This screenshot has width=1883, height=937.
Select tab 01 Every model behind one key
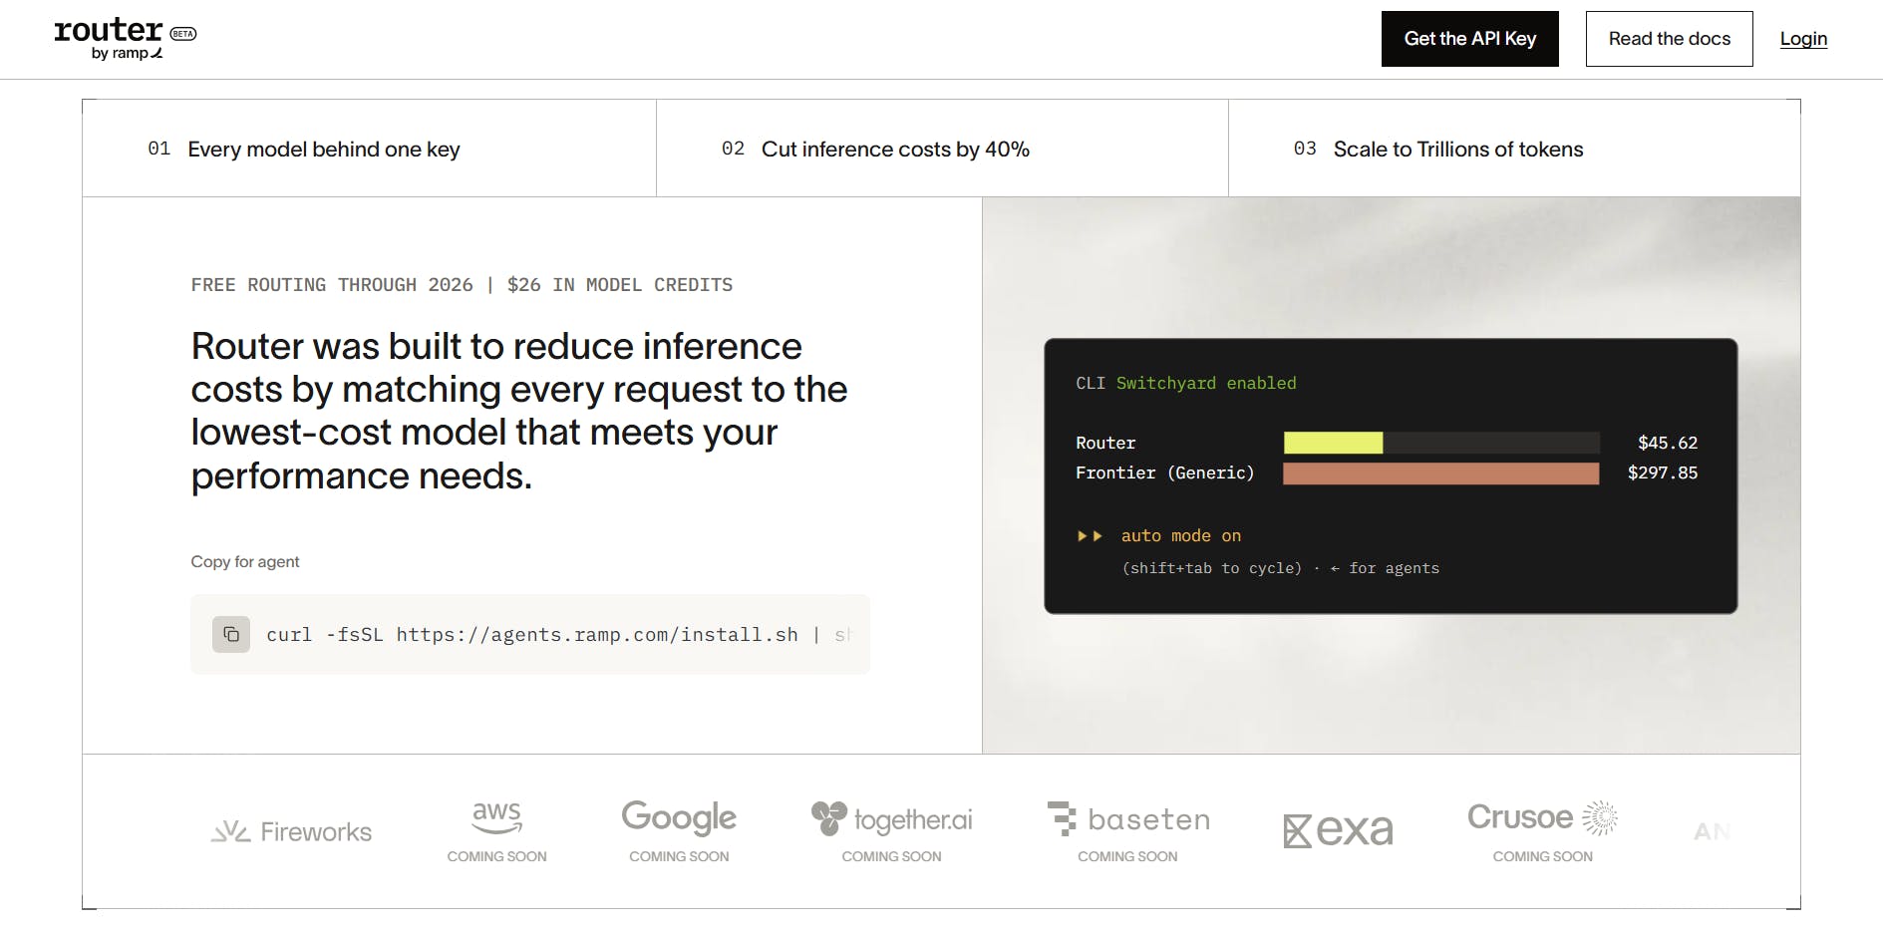point(369,149)
